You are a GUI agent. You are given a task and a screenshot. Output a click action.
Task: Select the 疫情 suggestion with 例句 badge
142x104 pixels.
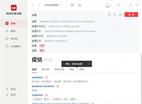click(85, 46)
